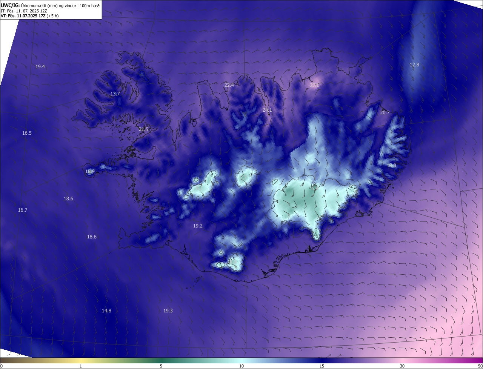Image resolution: width=483 pixels, height=369 pixels.
Task: Click the 22.4 value on the map
Action: click(x=229, y=85)
